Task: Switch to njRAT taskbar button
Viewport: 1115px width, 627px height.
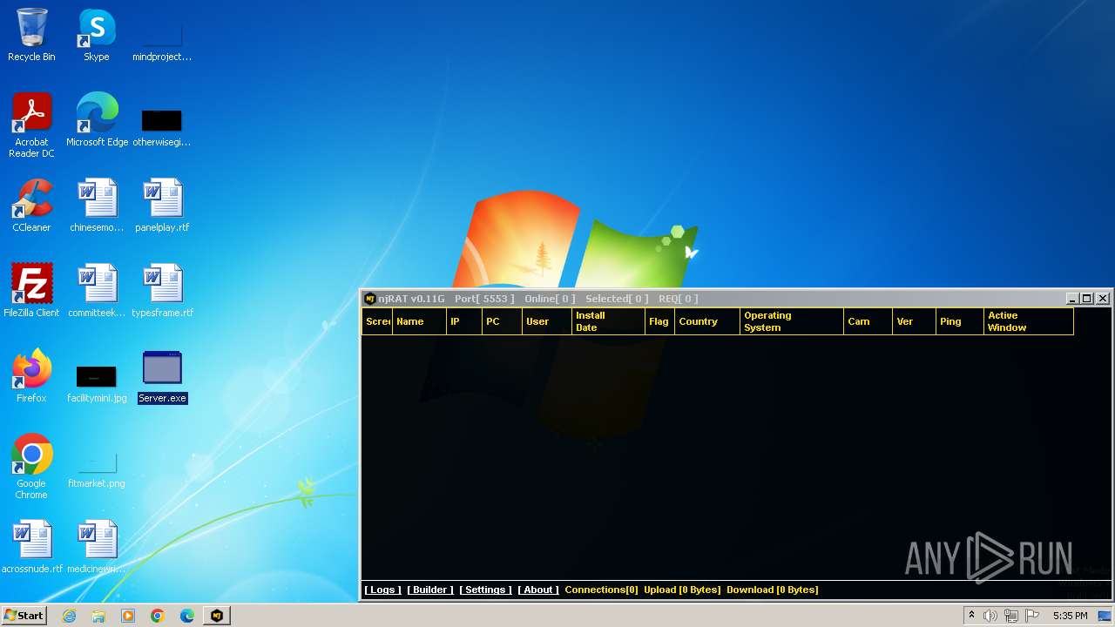Action: [217, 616]
